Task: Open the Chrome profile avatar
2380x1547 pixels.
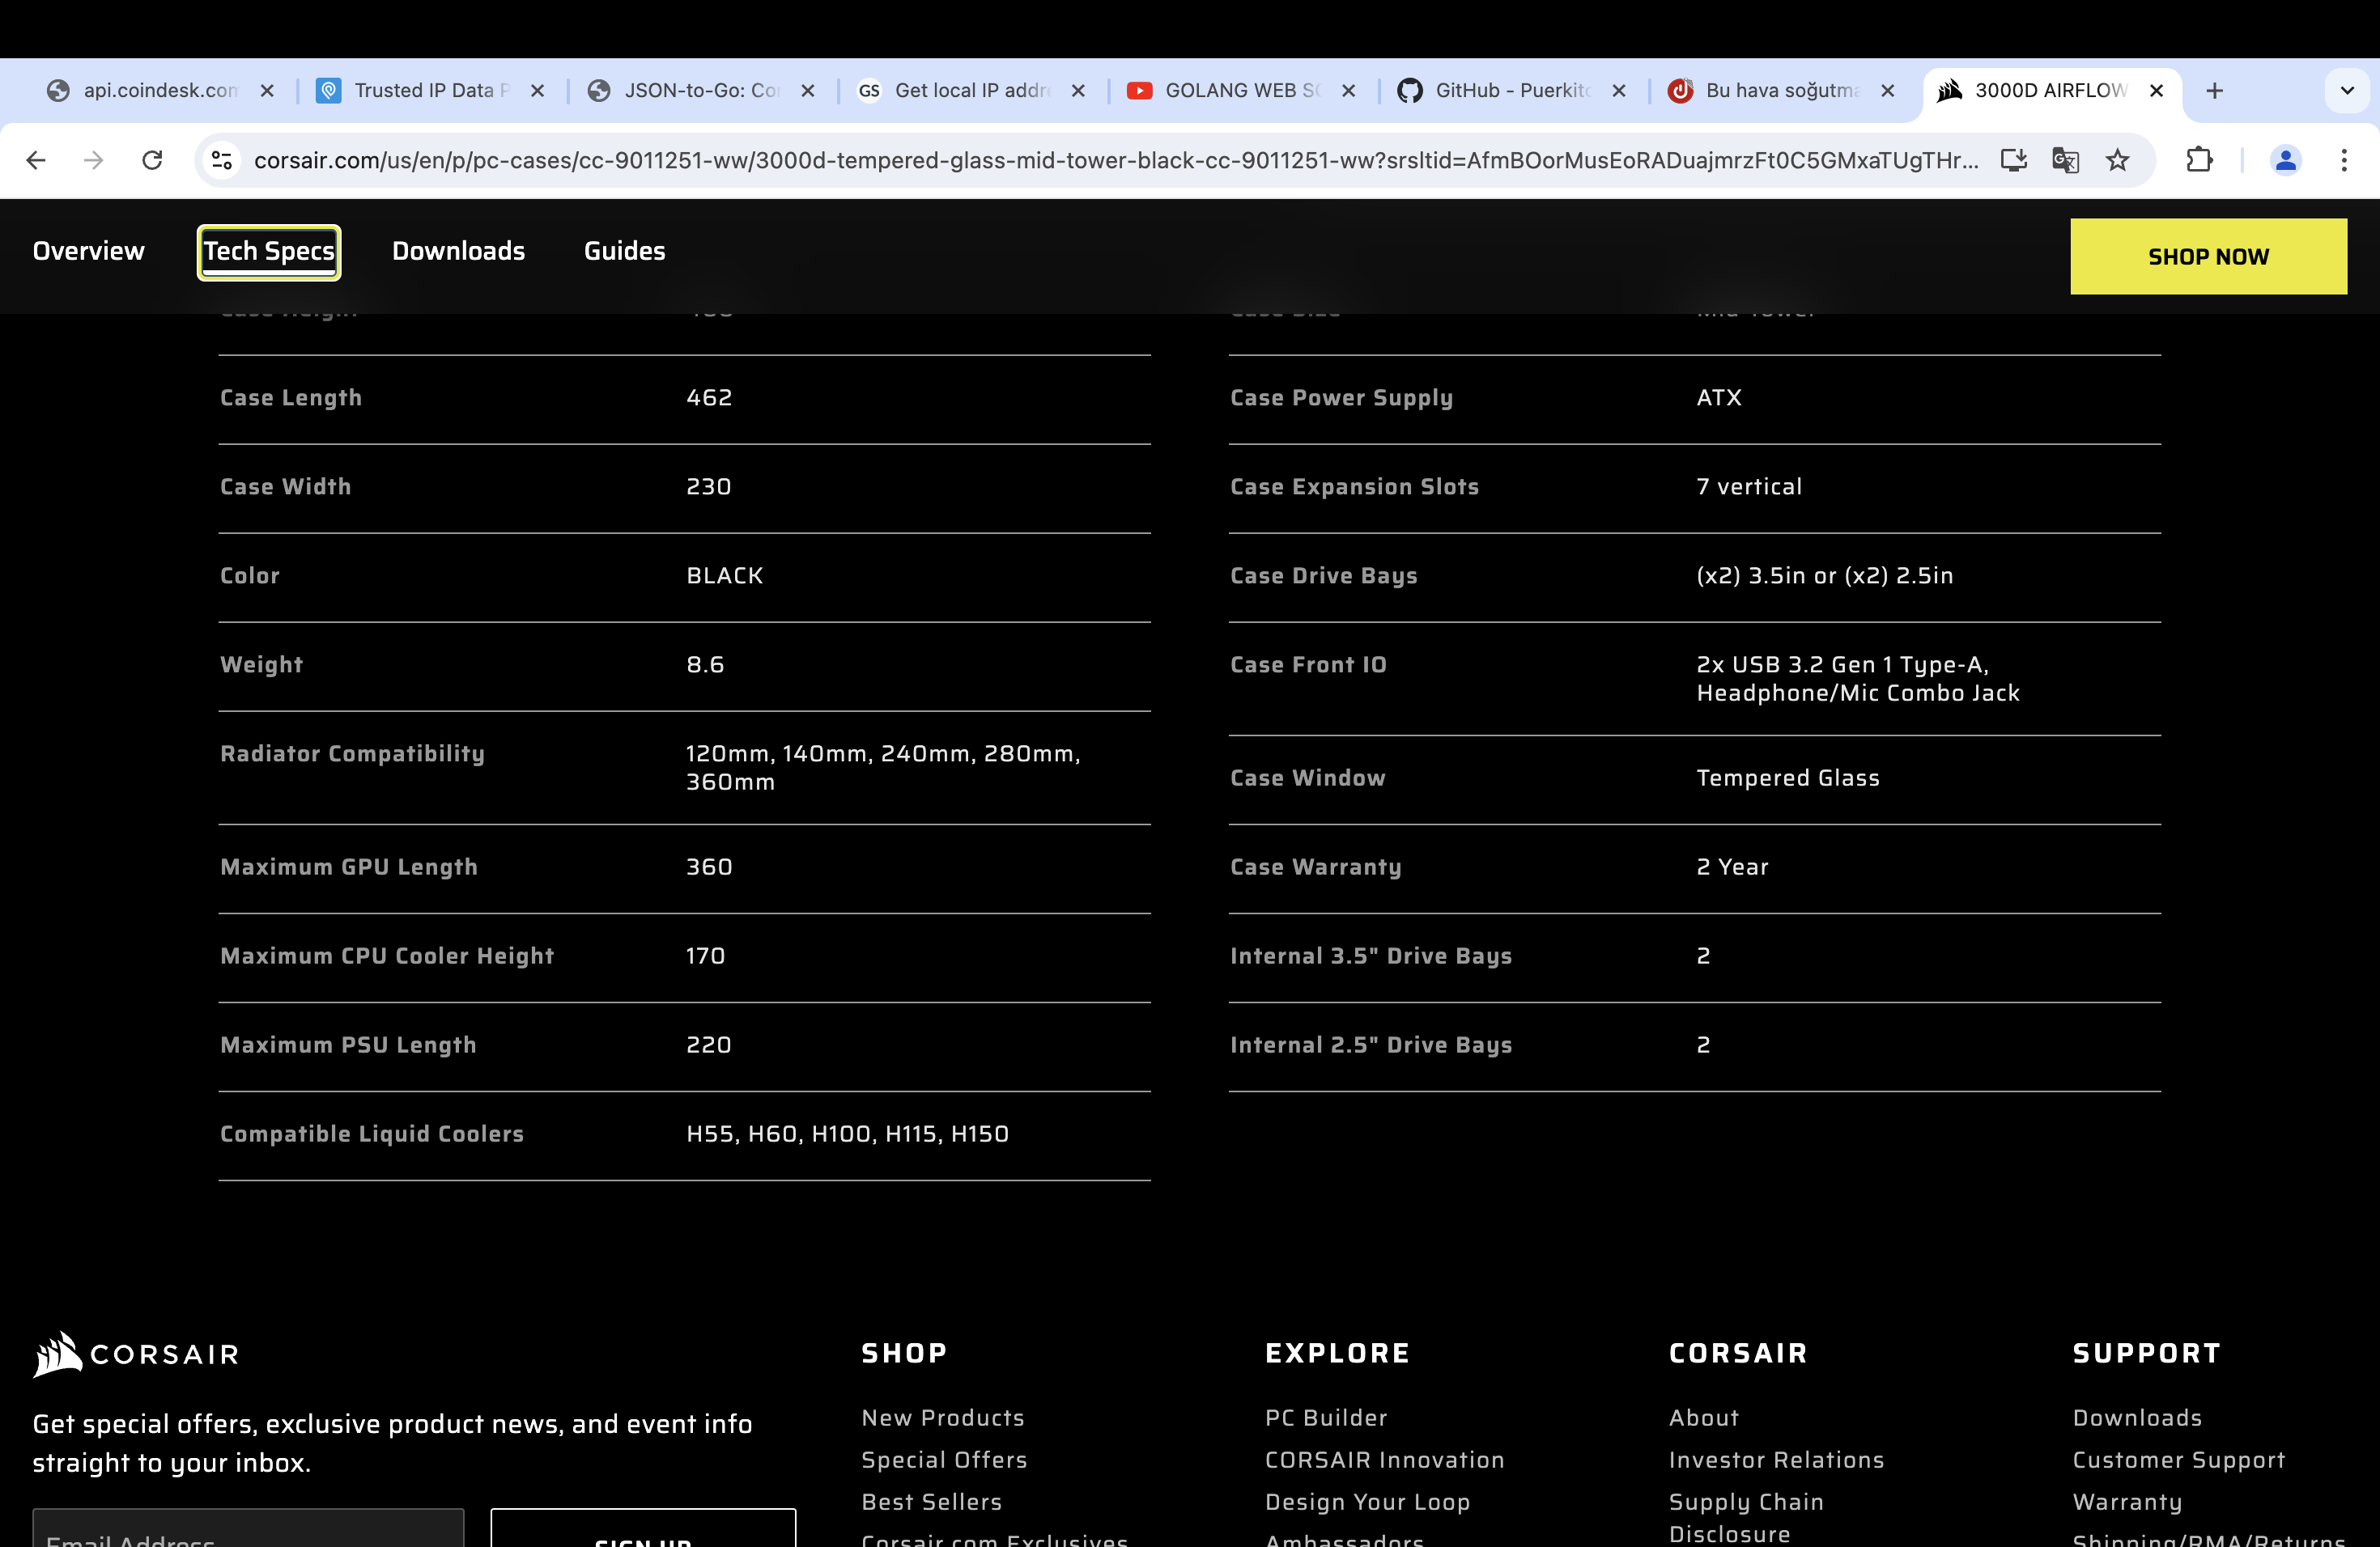Action: point(2285,160)
